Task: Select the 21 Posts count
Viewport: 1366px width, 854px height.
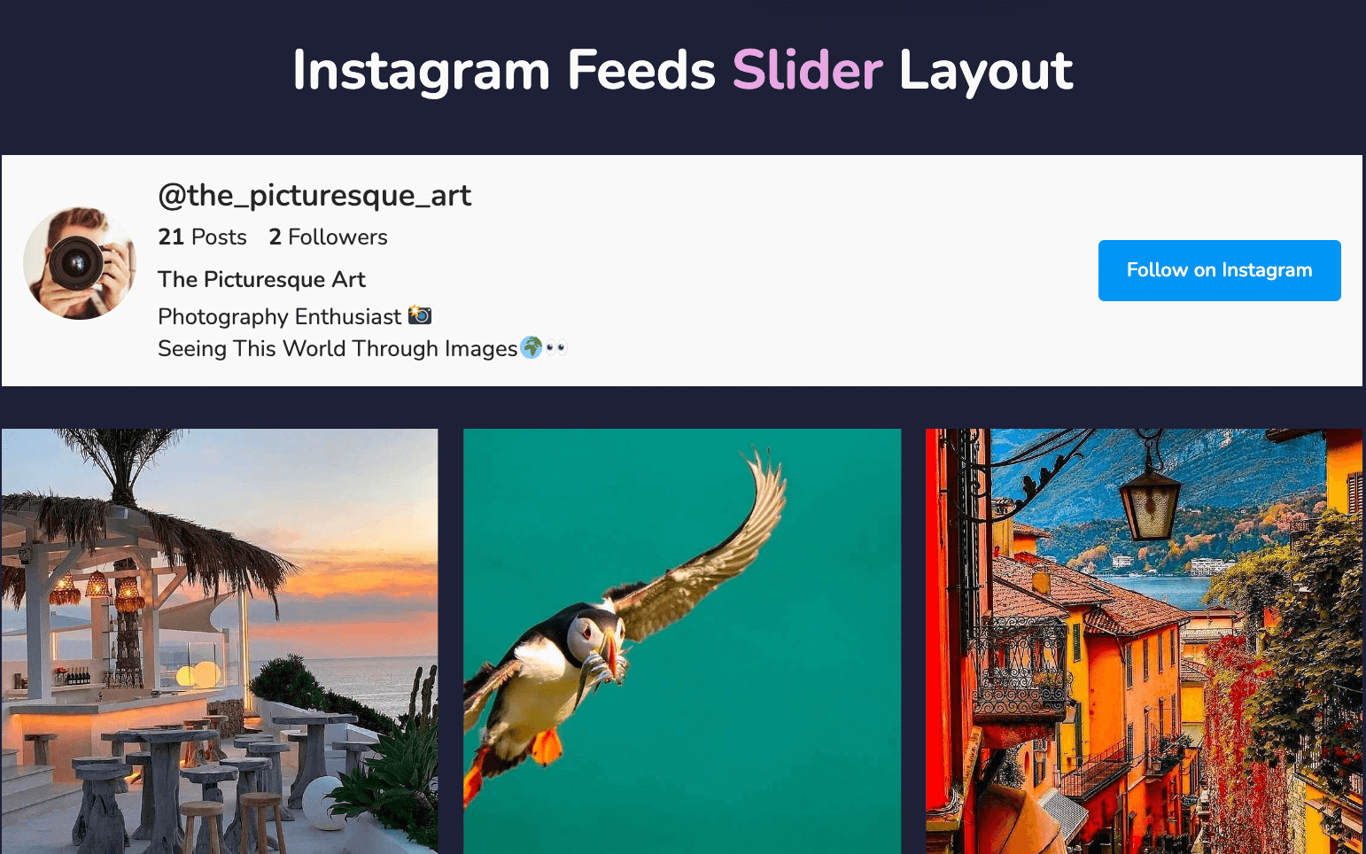Action: click(202, 237)
